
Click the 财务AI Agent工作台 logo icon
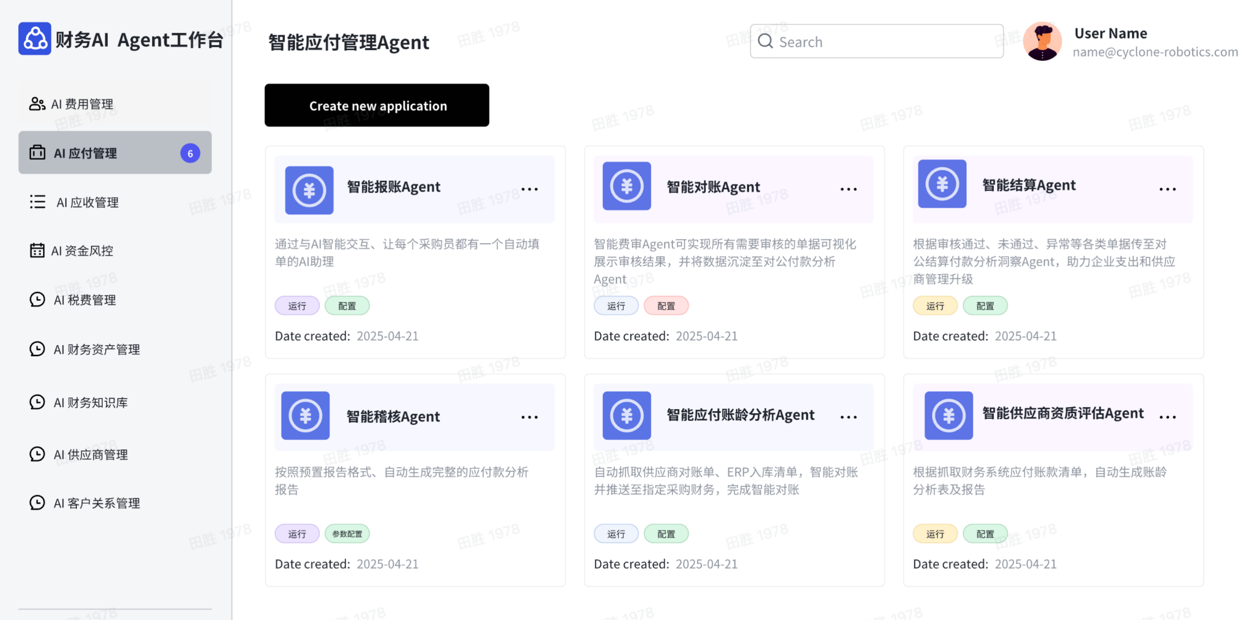[x=35, y=39]
